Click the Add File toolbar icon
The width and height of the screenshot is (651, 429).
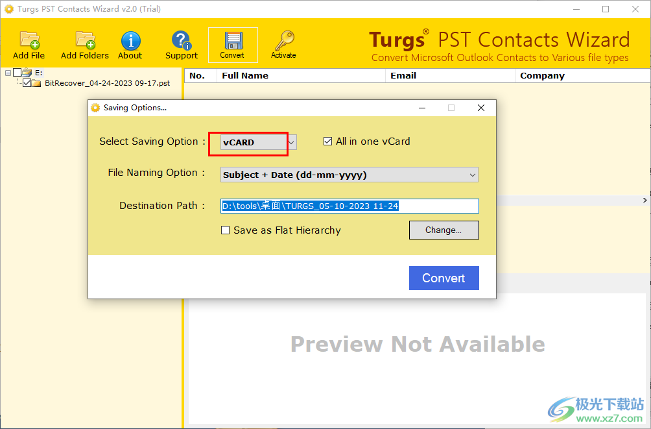point(29,41)
